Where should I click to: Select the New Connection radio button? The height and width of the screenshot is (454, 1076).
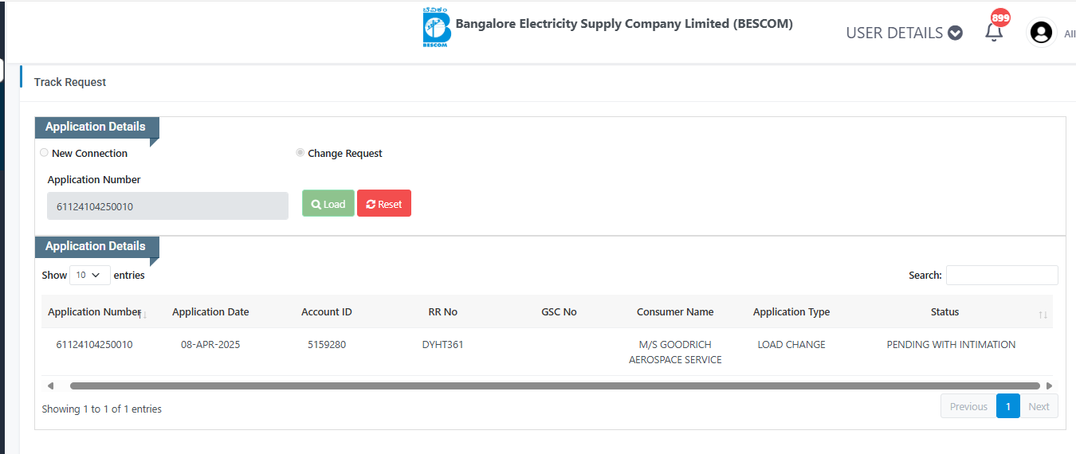tap(44, 153)
